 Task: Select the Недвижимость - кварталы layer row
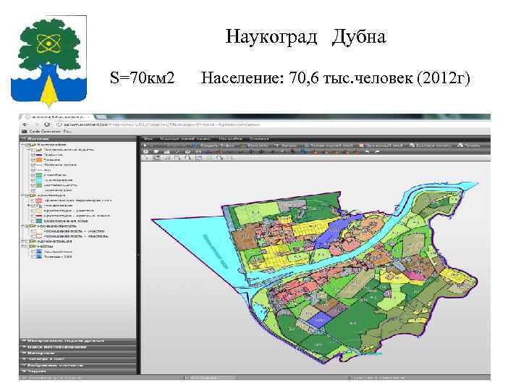[x=76, y=236]
